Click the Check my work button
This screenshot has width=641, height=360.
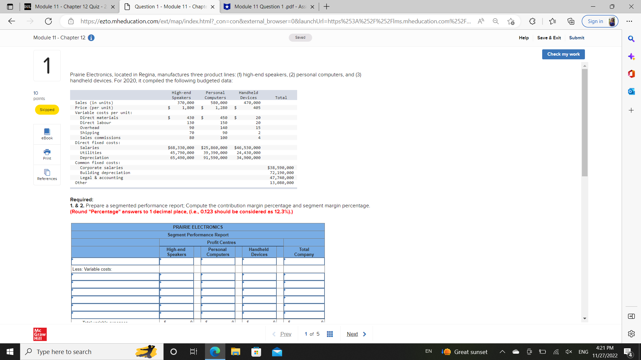tap(563, 54)
